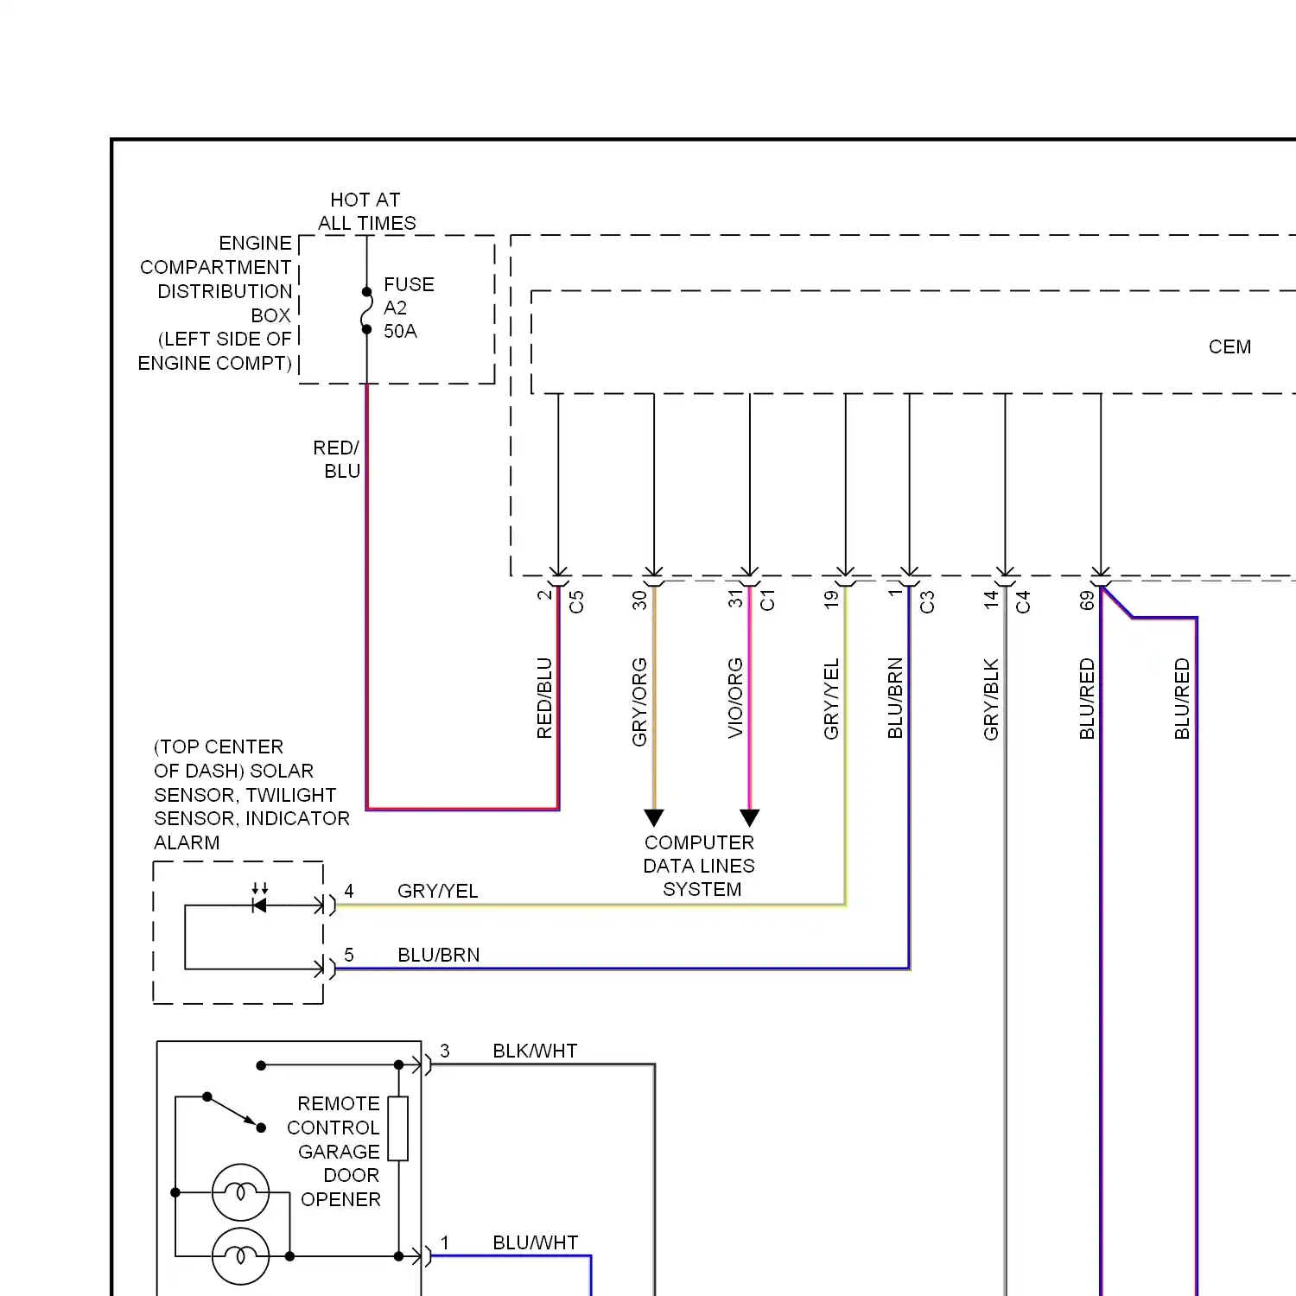Select the vertical BLU/BRN wire label
The image size is (1296, 1296).
point(895,698)
